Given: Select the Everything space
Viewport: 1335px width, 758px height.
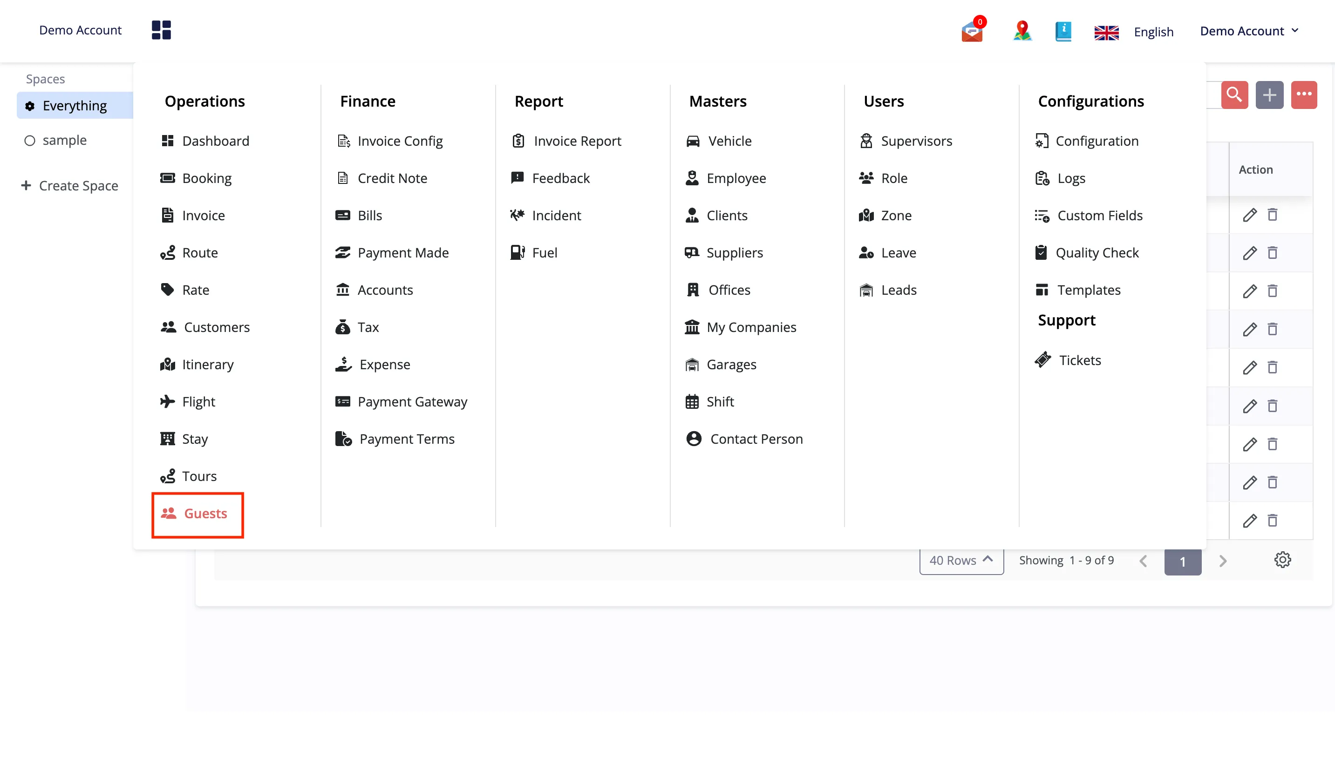Looking at the screenshot, I should tap(75, 106).
